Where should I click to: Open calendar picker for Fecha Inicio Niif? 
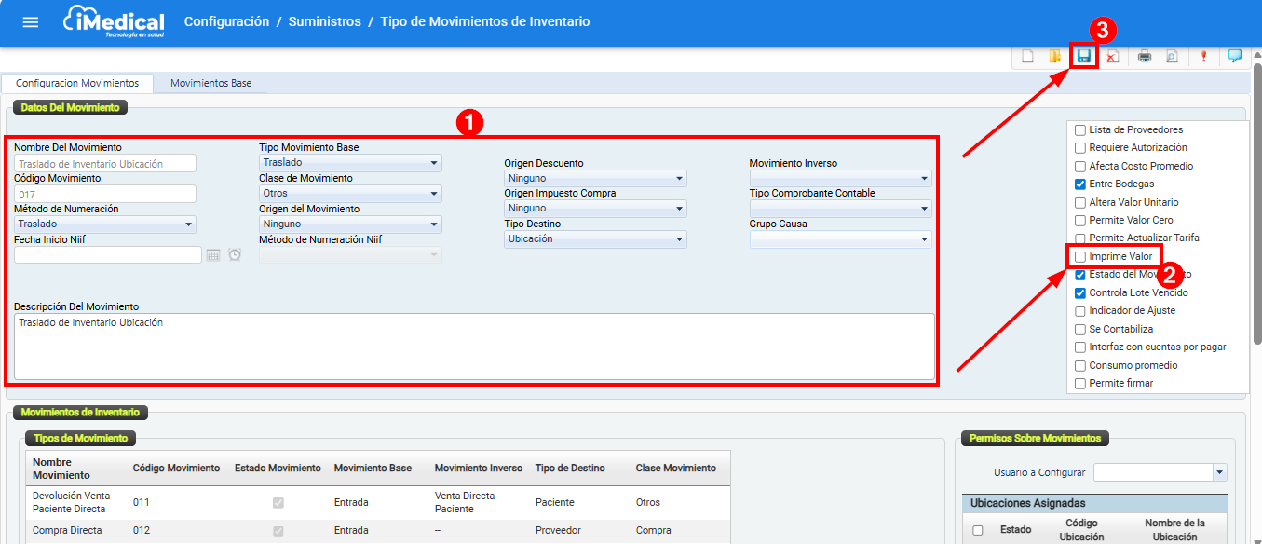(212, 255)
